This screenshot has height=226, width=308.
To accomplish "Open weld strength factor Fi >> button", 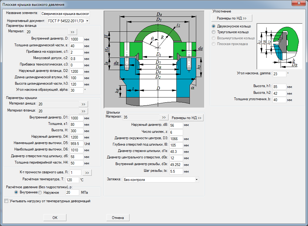I will (x=87, y=173).
